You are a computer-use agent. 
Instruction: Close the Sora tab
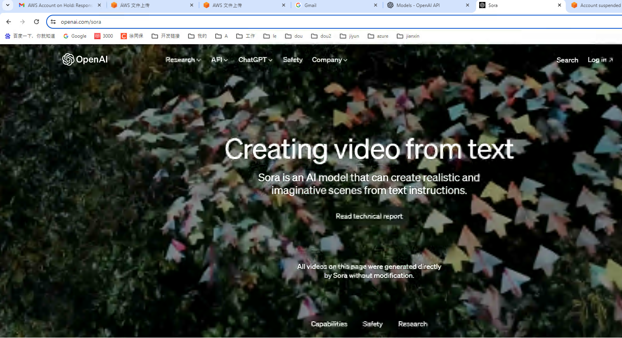(x=560, y=5)
